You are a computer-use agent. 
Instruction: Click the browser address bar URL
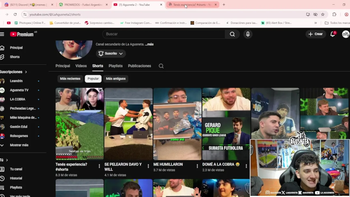[55, 14]
